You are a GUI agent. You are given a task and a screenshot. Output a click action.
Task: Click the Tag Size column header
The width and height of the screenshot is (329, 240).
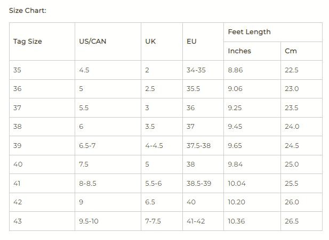click(x=28, y=42)
